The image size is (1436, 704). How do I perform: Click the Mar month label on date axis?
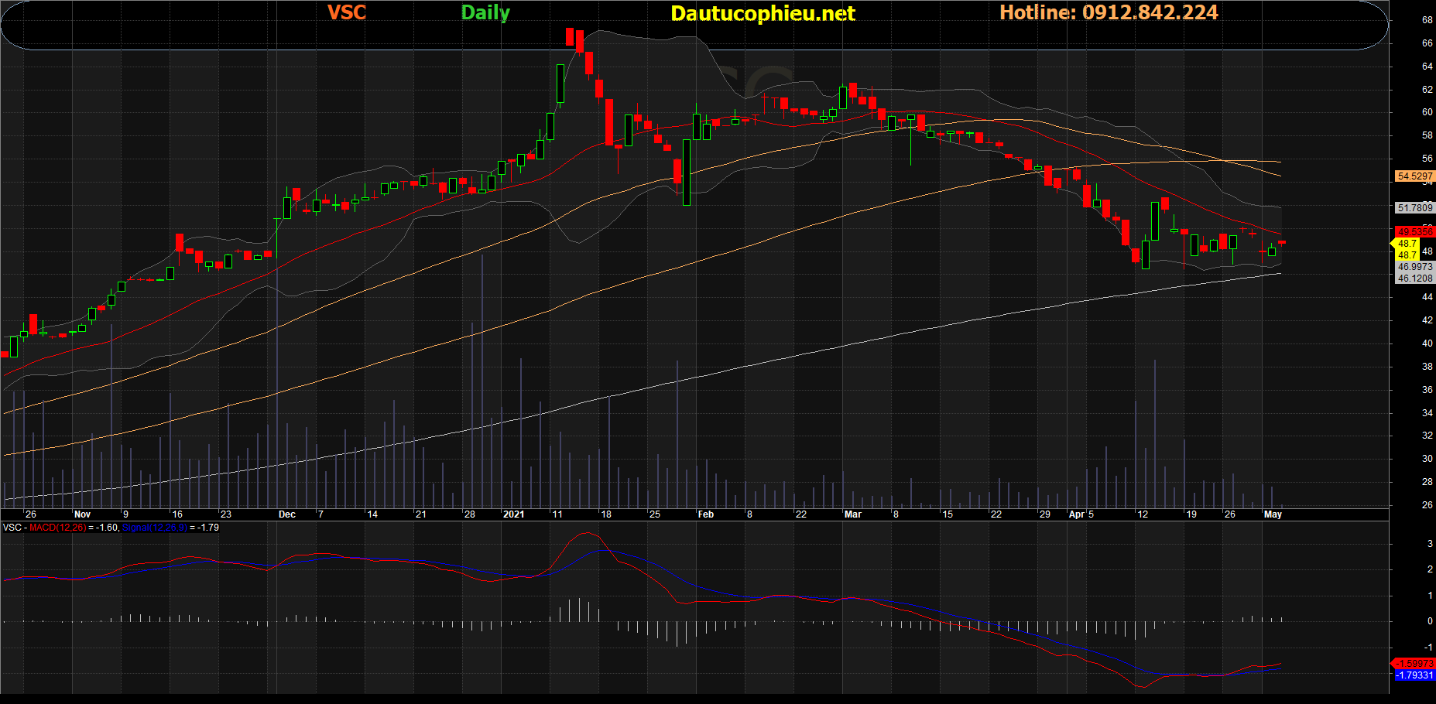click(853, 514)
